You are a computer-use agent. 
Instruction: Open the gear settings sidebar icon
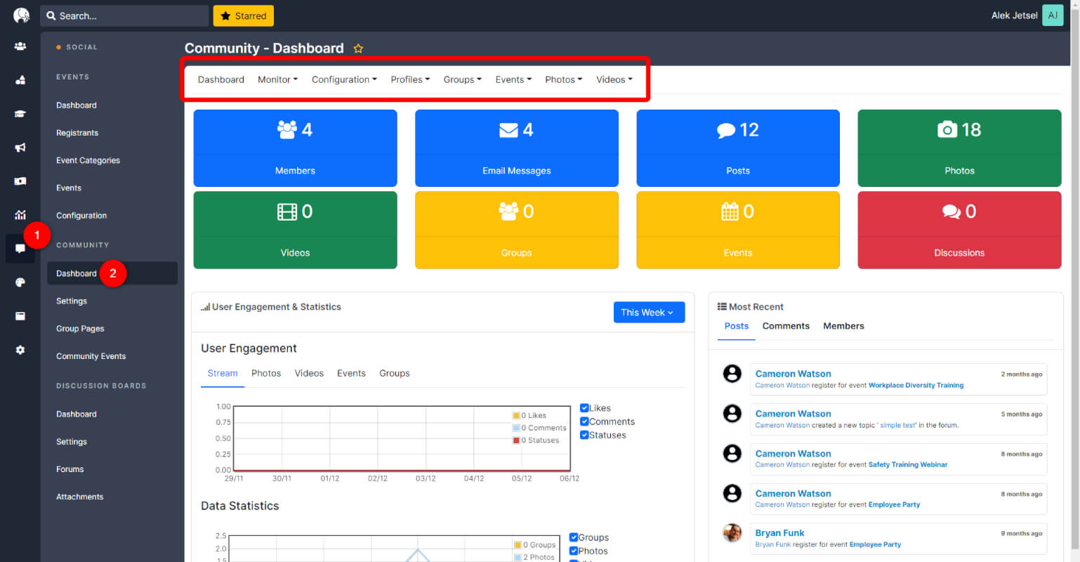click(x=20, y=350)
